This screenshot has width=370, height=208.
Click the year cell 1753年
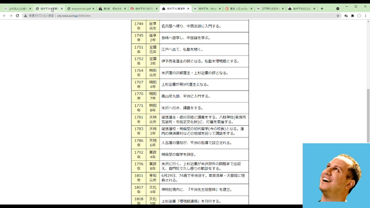pos(139,61)
